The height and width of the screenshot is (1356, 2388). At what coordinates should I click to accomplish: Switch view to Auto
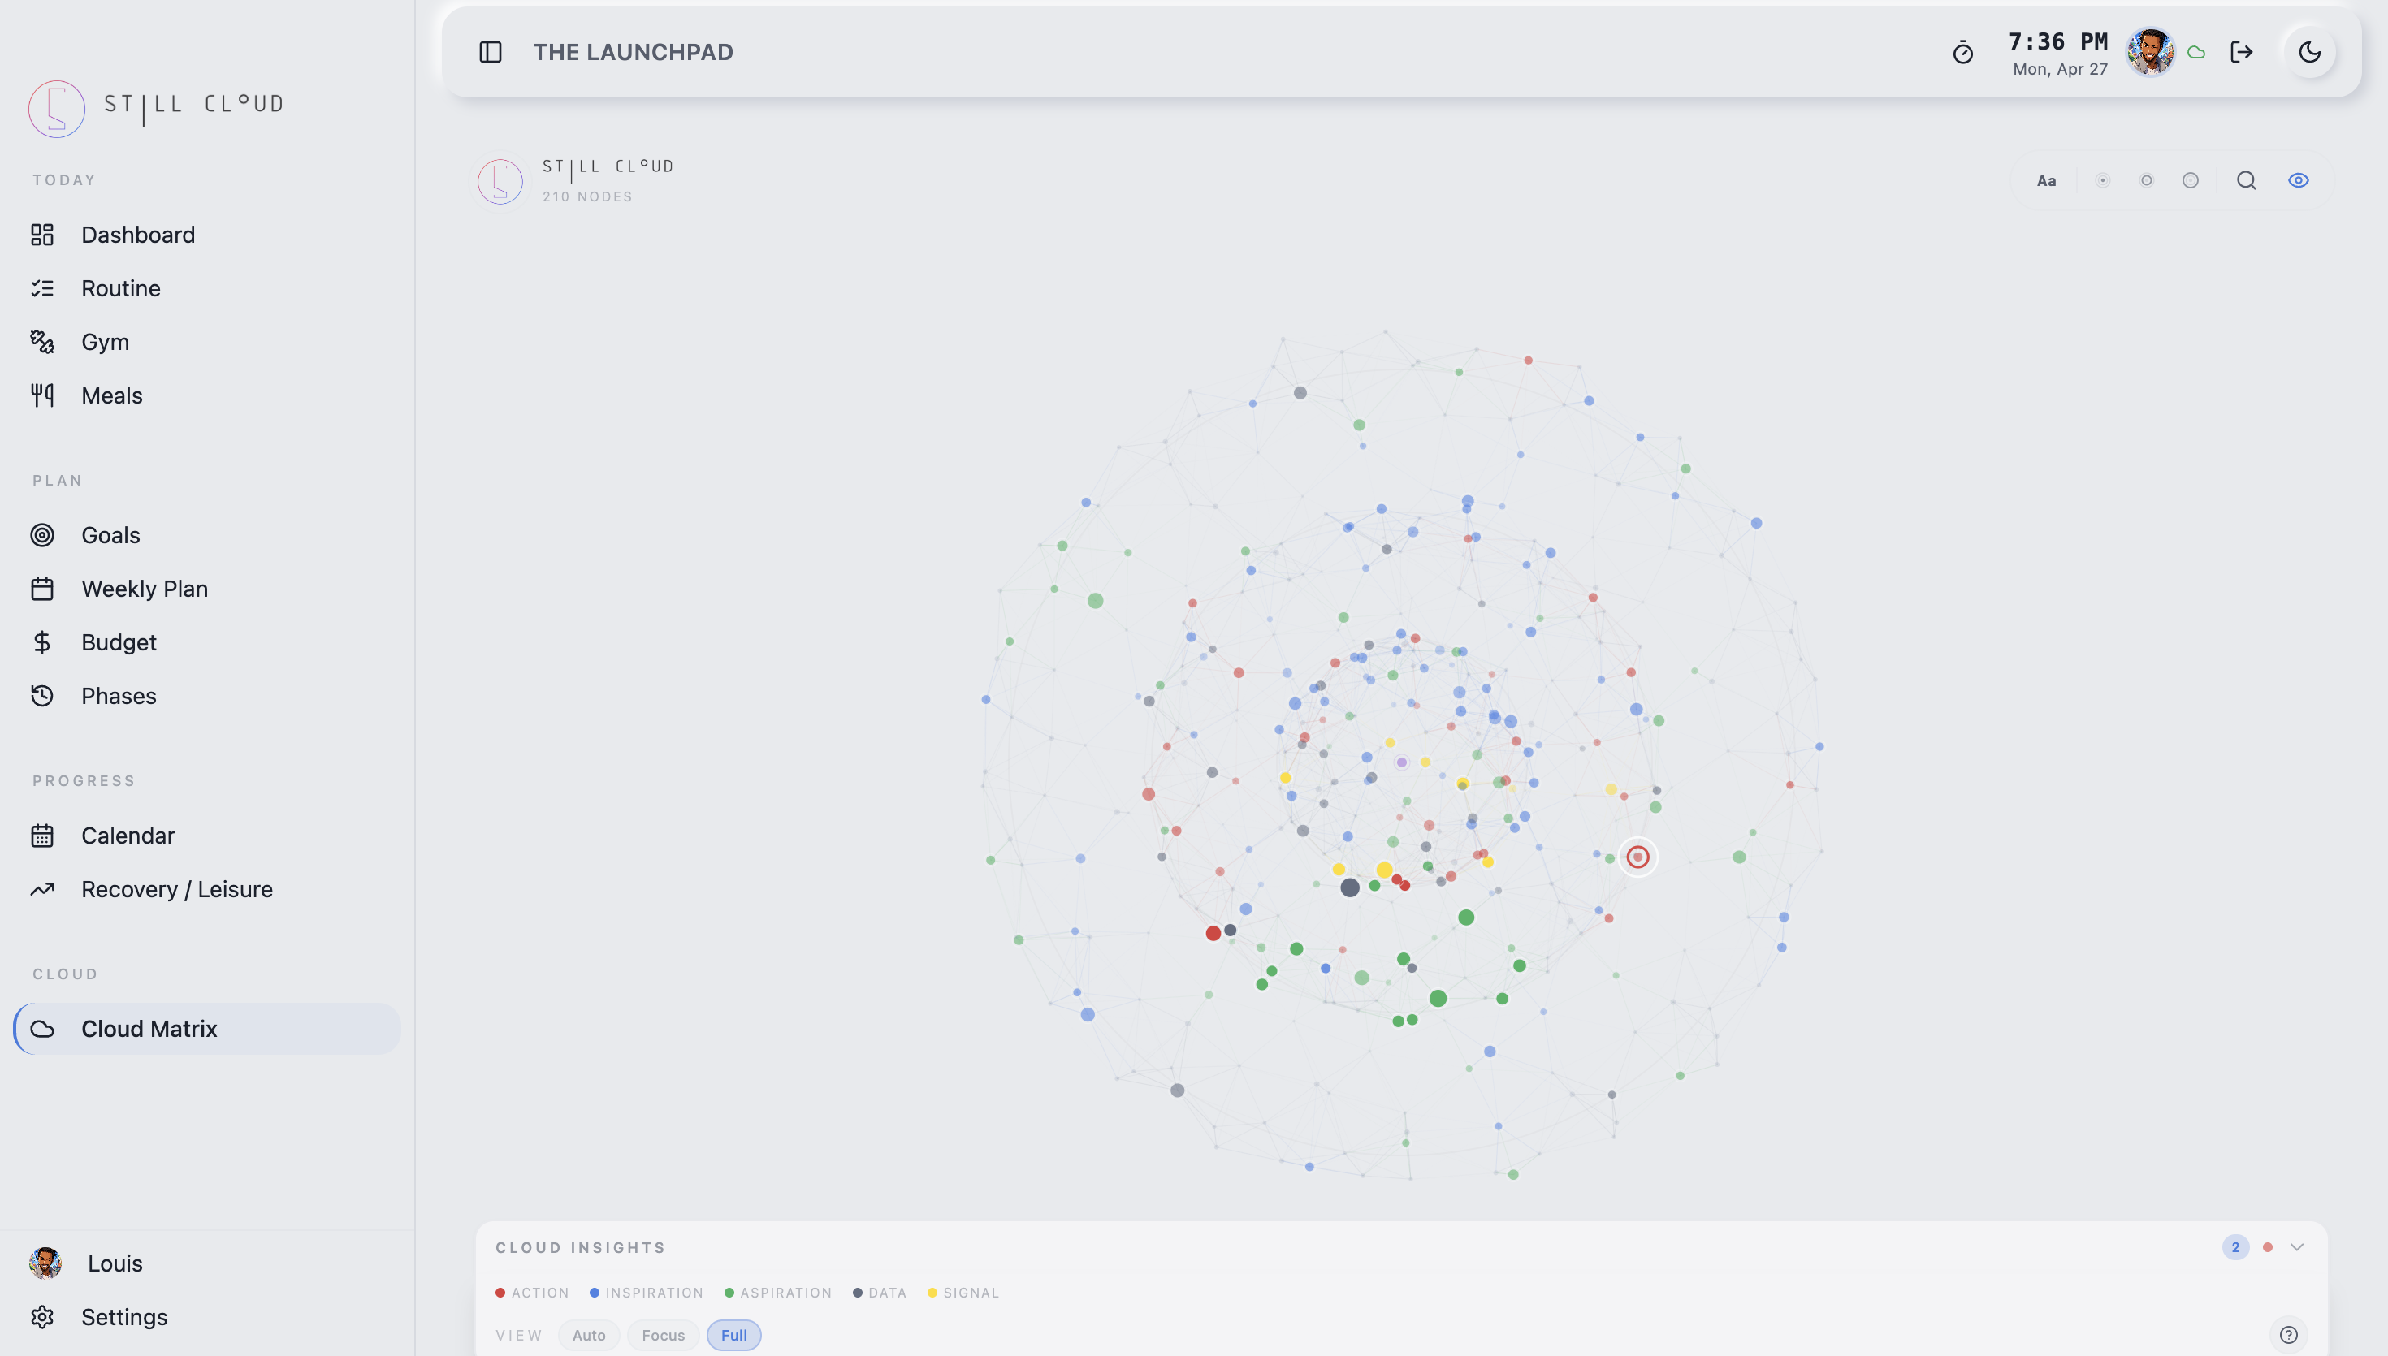(x=589, y=1335)
